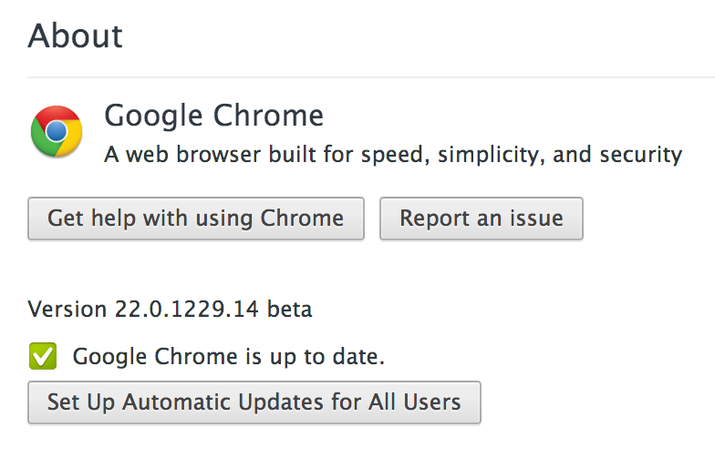Click the web browser tagline text
Screen dimensions: 715x468
coord(393,154)
